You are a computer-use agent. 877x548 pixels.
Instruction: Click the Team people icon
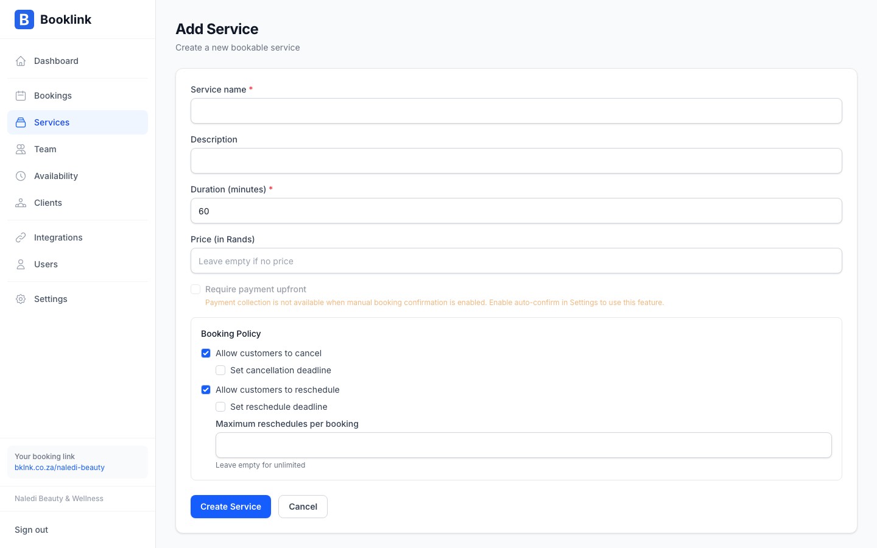pos(21,149)
